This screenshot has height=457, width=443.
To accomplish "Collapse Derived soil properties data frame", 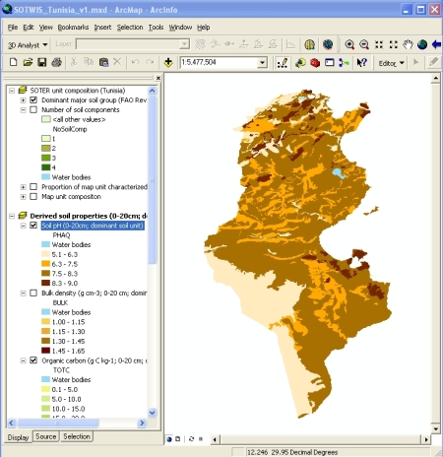I will [12, 216].
